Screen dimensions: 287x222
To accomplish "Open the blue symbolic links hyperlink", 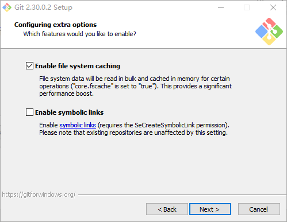I will (x=78, y=125).
